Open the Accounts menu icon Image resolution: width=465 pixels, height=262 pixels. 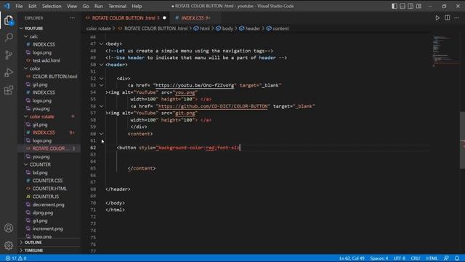(9, 228)
